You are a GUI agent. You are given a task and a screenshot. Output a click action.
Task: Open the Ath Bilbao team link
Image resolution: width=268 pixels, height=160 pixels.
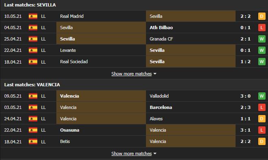pyautogui.click(x=161, y=28)
